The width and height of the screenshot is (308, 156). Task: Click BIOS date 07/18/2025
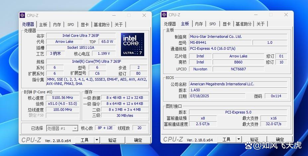(x=217, y=96)
